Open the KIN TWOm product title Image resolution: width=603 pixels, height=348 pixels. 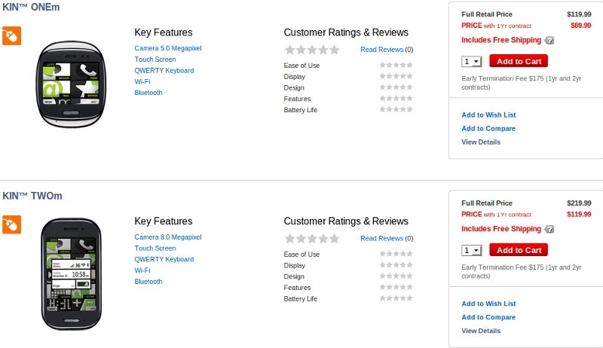click(x=32, y=196)
